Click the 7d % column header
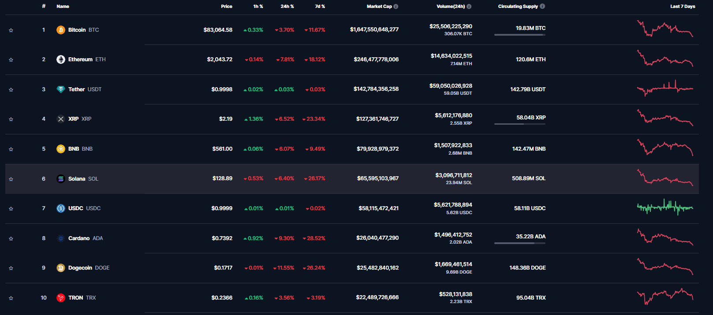Screen dimensions: 713x315 (x=320, y=7)
